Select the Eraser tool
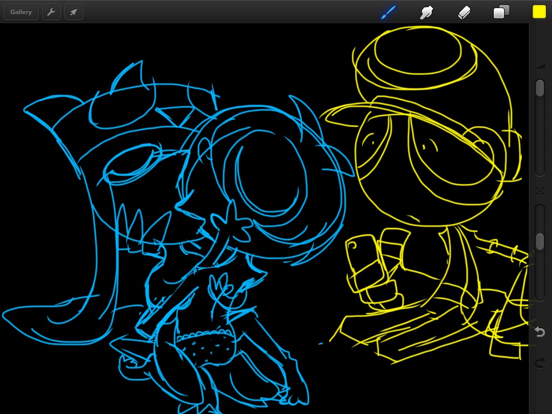This screenshot has width=552, height=414. [464, 12]
